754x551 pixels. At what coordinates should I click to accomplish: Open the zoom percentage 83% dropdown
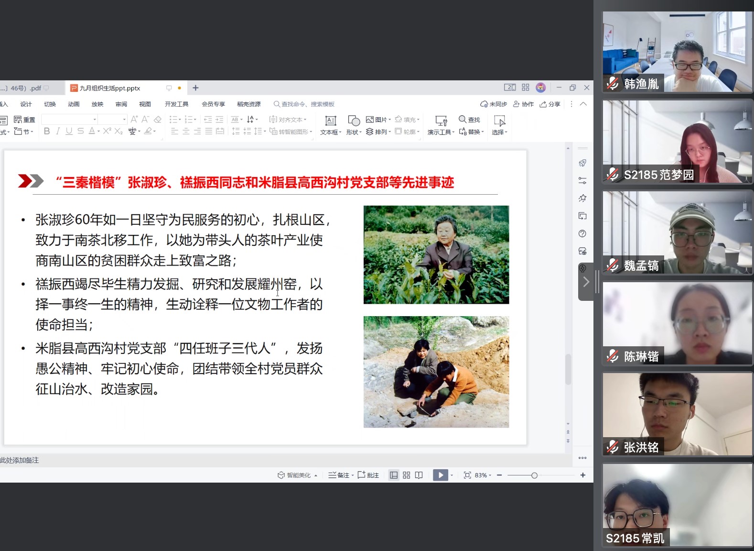tap(483, 475)
